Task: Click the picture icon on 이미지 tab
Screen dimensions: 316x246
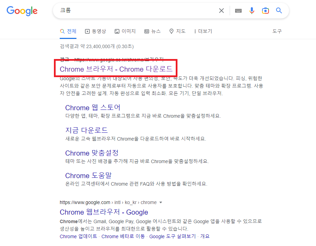Action: [x=117, y=31]
